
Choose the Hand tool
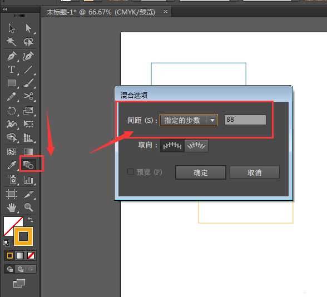coord(12,207)
